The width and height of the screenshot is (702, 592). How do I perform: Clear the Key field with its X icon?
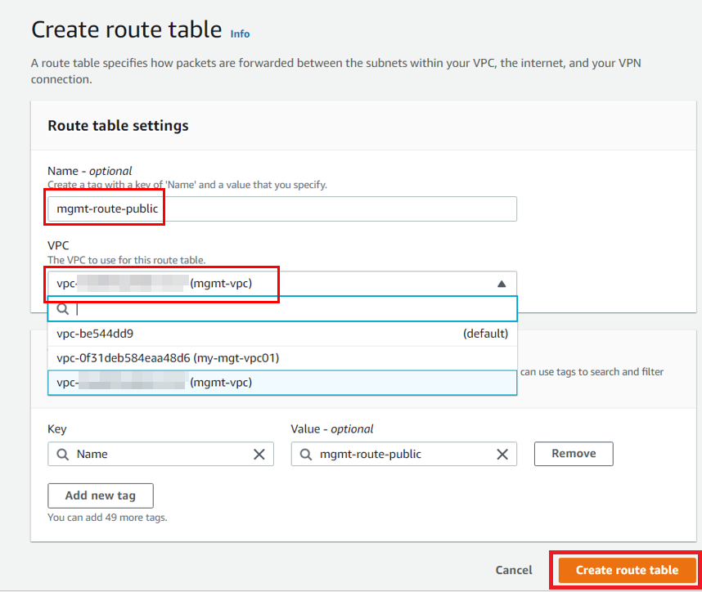pos(259,454)
